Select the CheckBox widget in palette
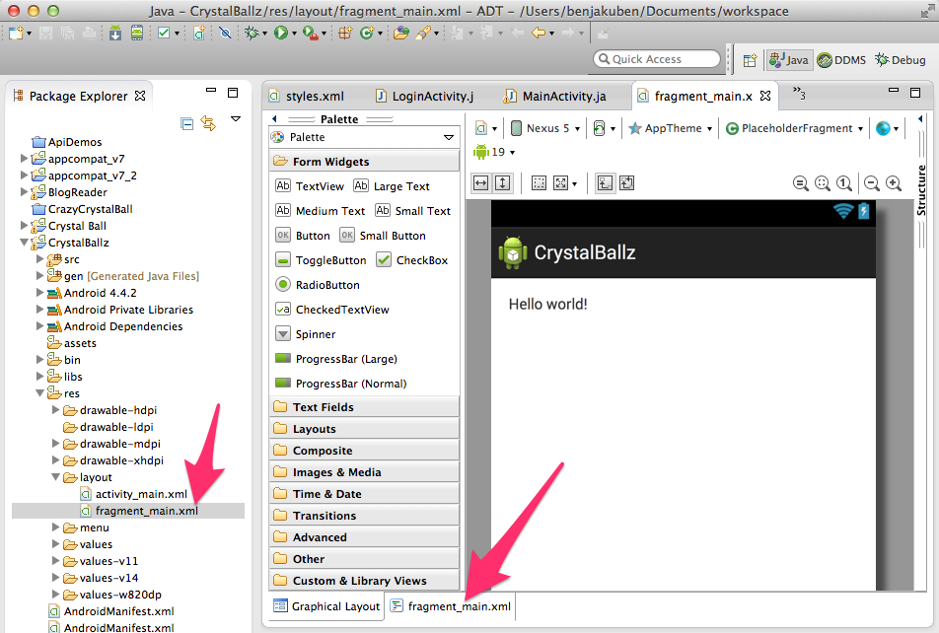939x633 pixels. tap(412, 260)
